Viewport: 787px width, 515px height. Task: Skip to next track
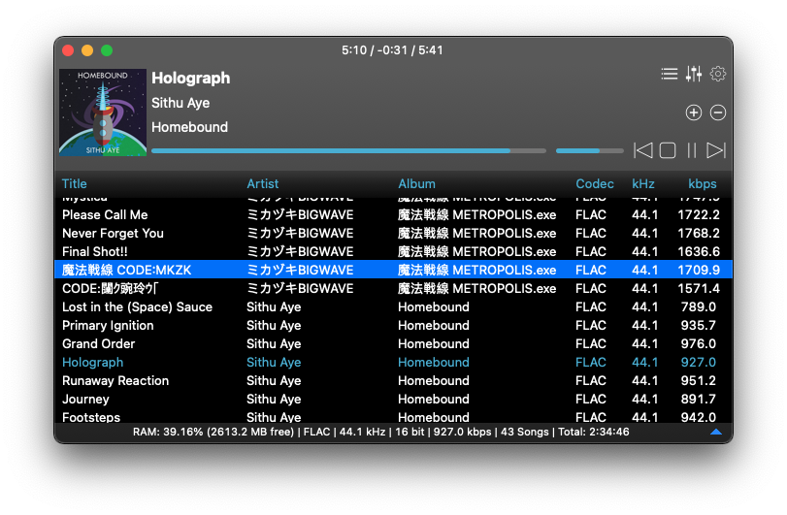(x=716, y=150)
